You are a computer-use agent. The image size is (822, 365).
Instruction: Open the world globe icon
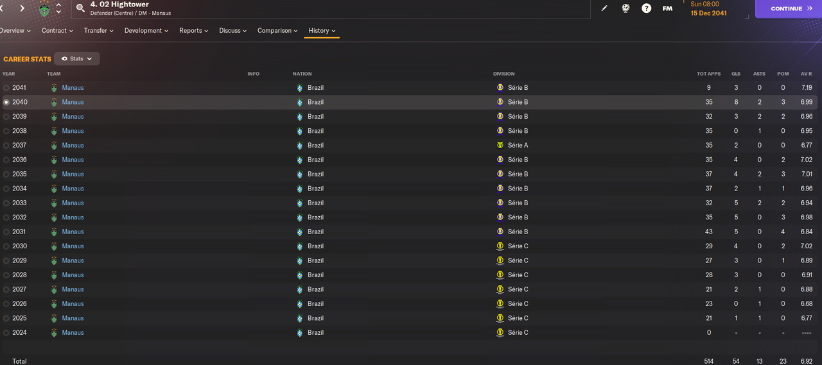tap(625, 8)
